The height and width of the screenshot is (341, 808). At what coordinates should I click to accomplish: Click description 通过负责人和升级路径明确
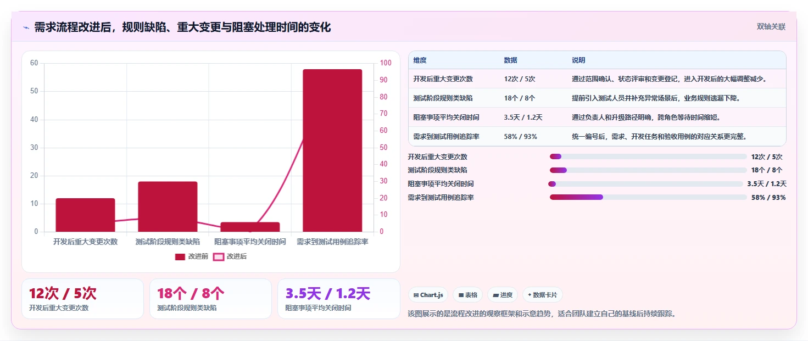click(x=646, y=118)
